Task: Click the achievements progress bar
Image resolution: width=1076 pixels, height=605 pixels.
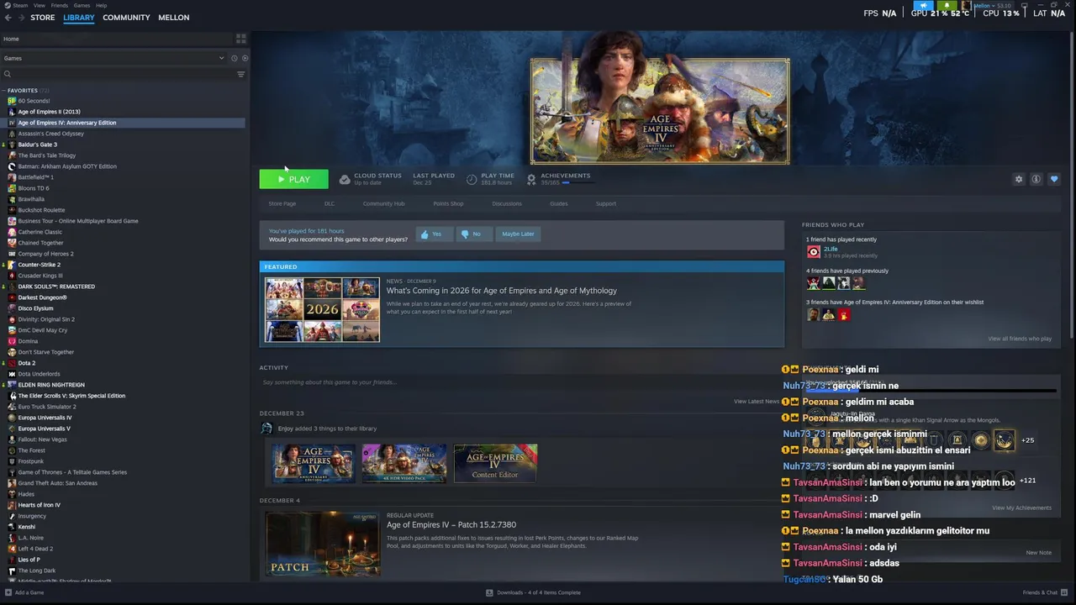Action: (x=578, y=182)
